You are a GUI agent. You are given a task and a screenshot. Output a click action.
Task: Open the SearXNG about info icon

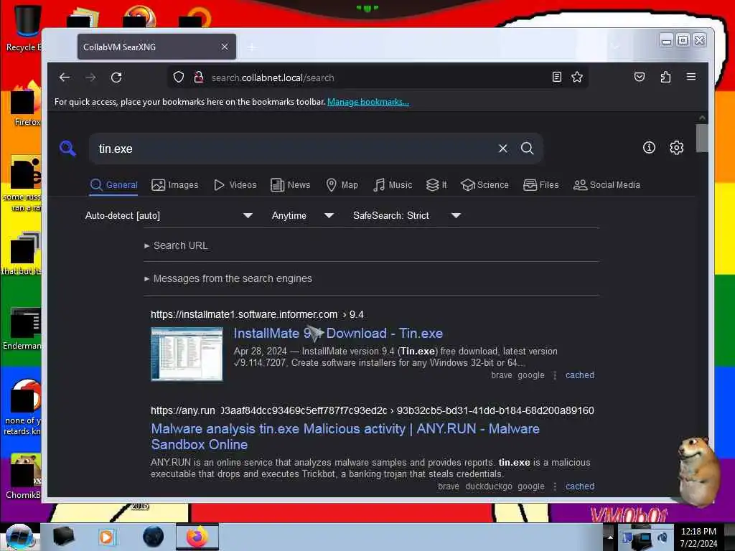[x=649, y=148]
